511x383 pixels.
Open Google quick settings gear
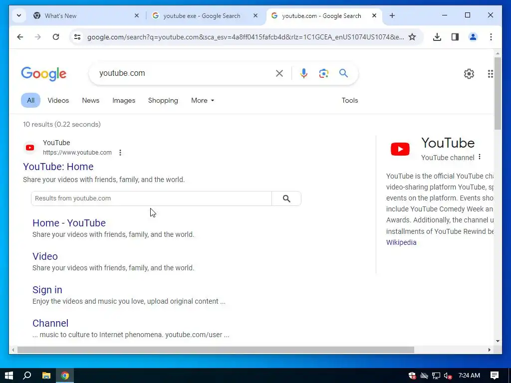click(x=469, y=74)
